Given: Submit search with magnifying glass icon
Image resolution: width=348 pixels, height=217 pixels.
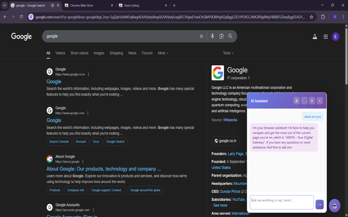Looking at the screenshot, I should click(230, 36).
